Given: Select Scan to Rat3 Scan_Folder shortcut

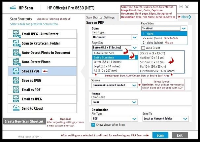Looking at the screenshot, I should (42, 43).
